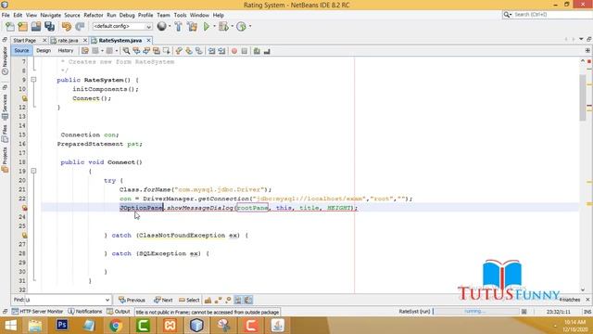Click the Comment icon in the editor toolbar

[257, 51]
